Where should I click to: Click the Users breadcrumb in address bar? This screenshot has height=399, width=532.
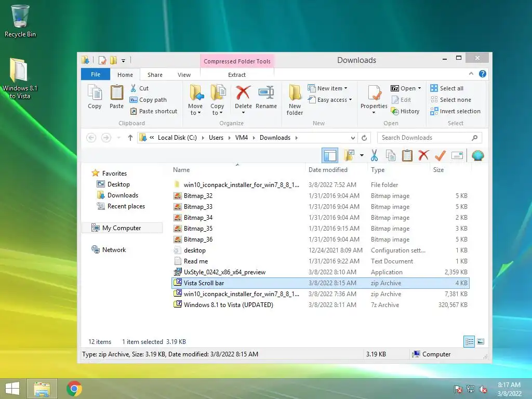click(216, 137)
